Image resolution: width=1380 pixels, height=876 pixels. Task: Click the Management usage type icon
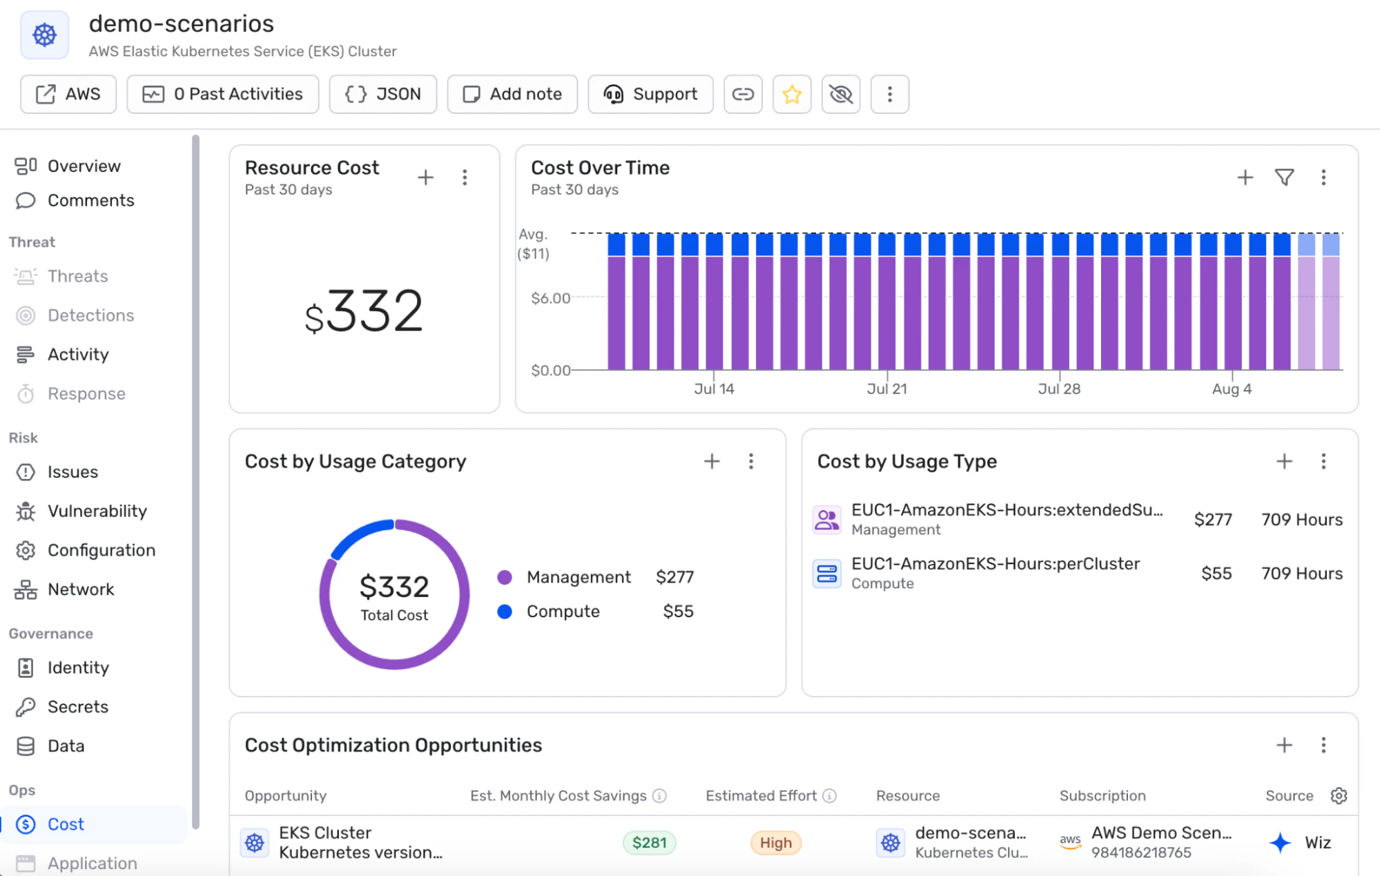[827, 519]
